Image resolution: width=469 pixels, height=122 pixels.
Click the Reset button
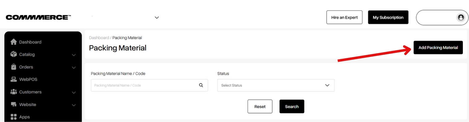point(260,106)
